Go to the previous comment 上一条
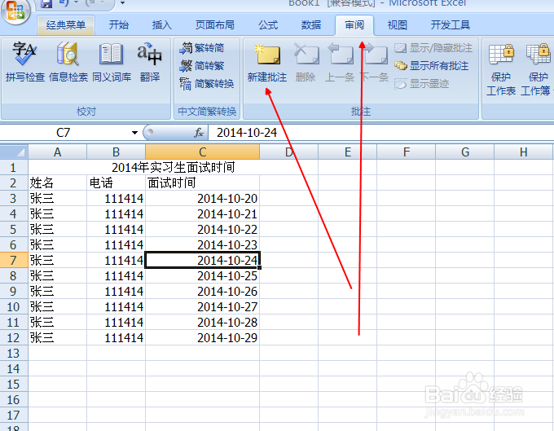Image resolution: width=554 pixels, height=431 pixels. (x=340, y=63)
